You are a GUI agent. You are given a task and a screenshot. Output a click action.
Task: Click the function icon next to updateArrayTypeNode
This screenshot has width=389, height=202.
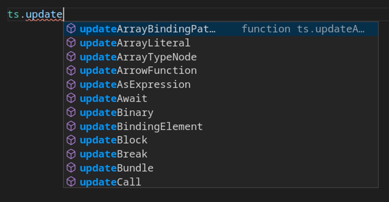coord(71,57)
